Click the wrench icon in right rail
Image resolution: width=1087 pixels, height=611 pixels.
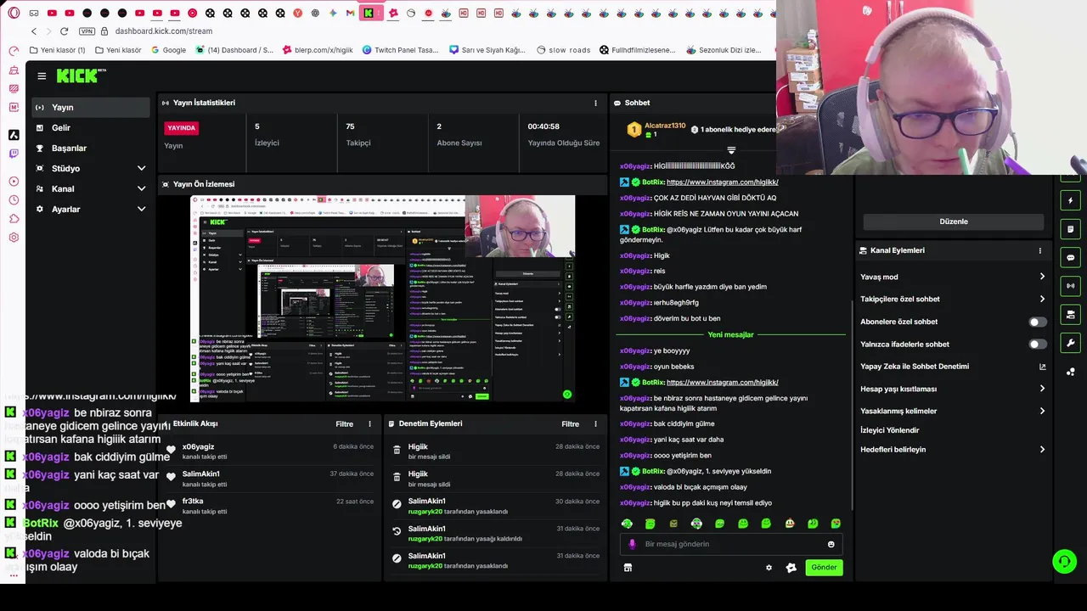click(1070, 343)
